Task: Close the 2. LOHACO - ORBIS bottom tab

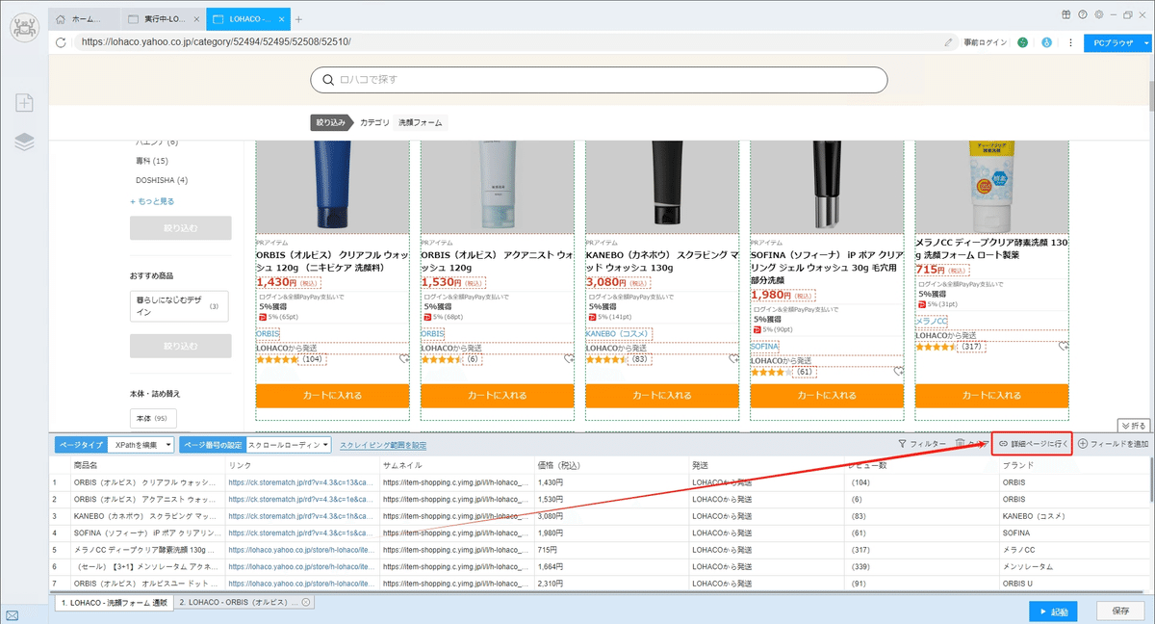Action: coord(306,602)
